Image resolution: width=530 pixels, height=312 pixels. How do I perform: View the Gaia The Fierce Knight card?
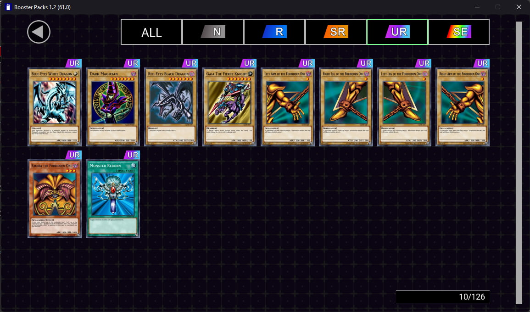point(229,107)
